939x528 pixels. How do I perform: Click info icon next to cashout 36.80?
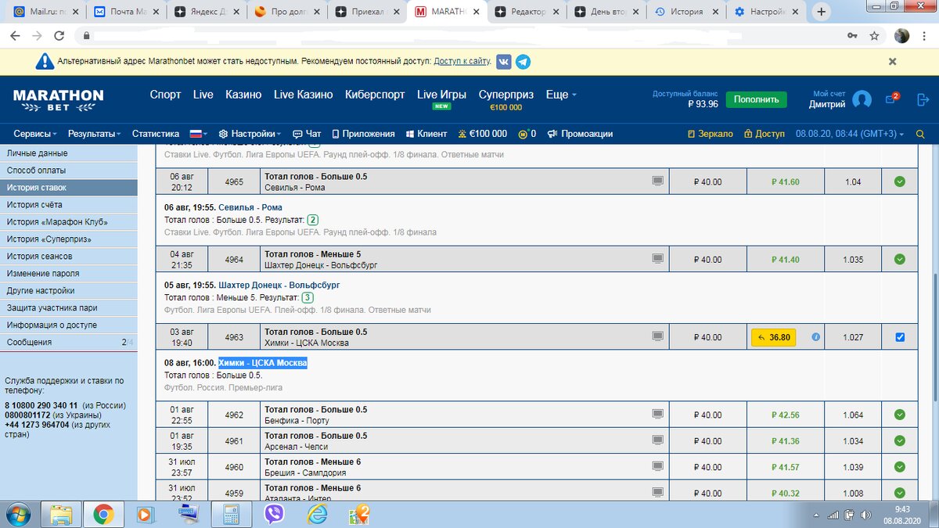coord(815,337)
